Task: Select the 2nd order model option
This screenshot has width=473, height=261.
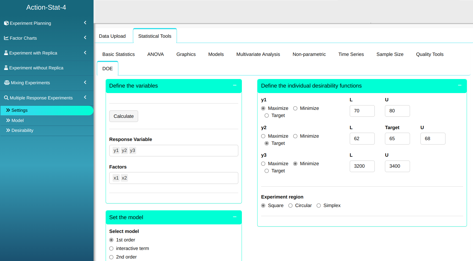Action: (111, 257)
